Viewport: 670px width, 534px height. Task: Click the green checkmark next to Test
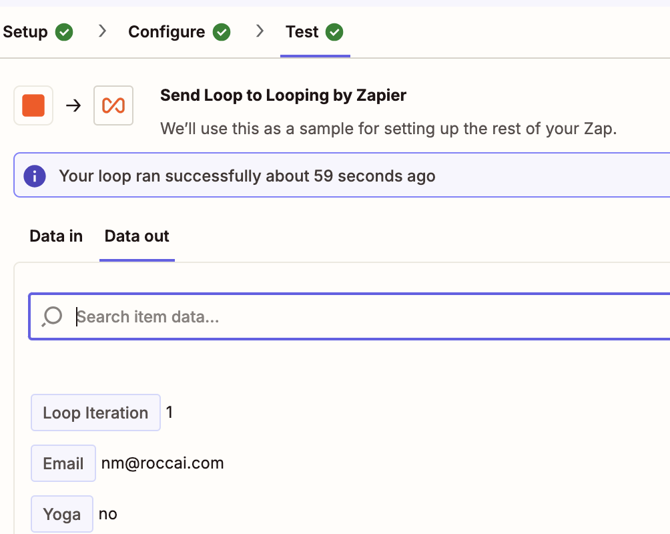coord(334,32)
